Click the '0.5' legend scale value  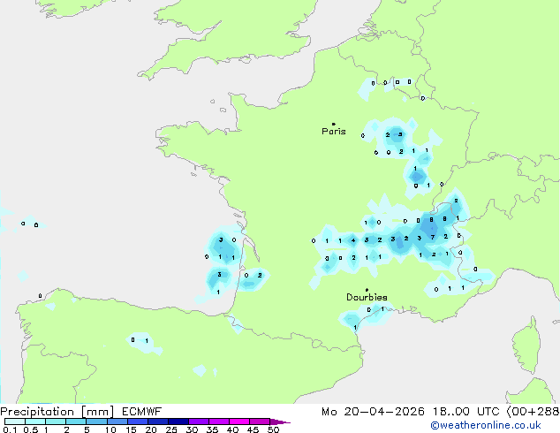[31, 429]
